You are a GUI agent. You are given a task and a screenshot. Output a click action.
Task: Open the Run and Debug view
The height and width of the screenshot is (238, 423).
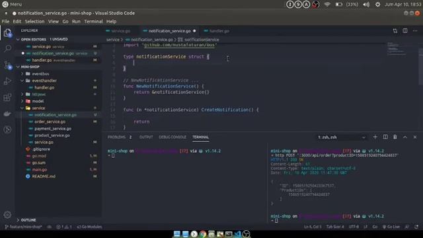point(7,81)
